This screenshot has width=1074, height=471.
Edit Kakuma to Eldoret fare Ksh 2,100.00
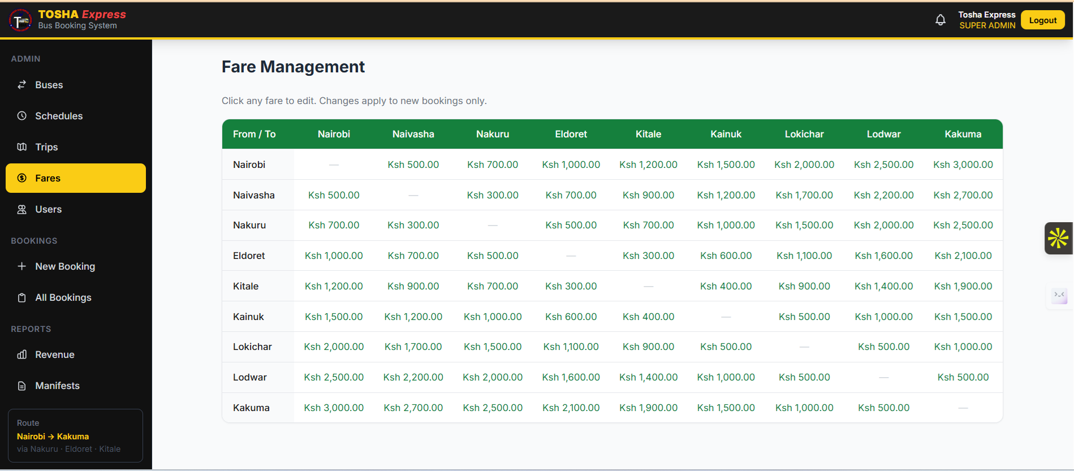571,408
